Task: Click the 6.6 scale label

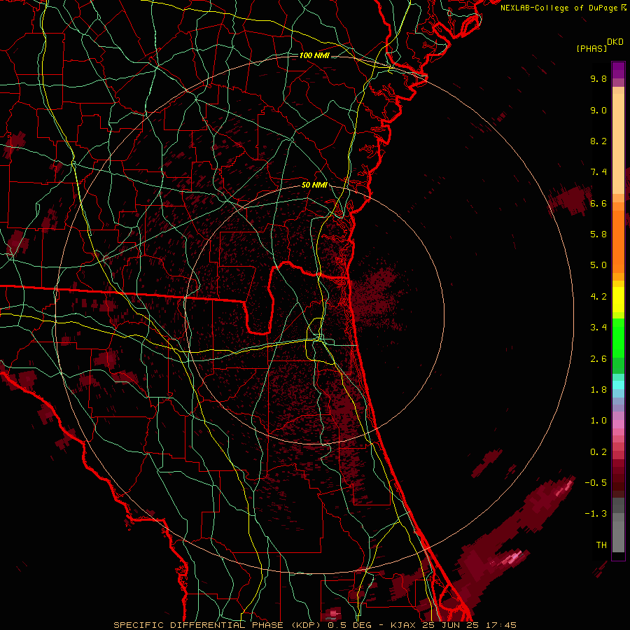Action: coord(598,203)
